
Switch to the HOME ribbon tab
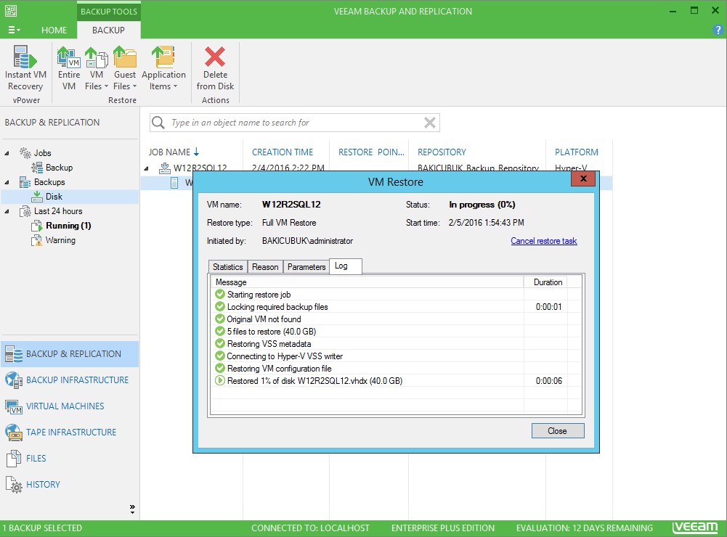[54, 30]
